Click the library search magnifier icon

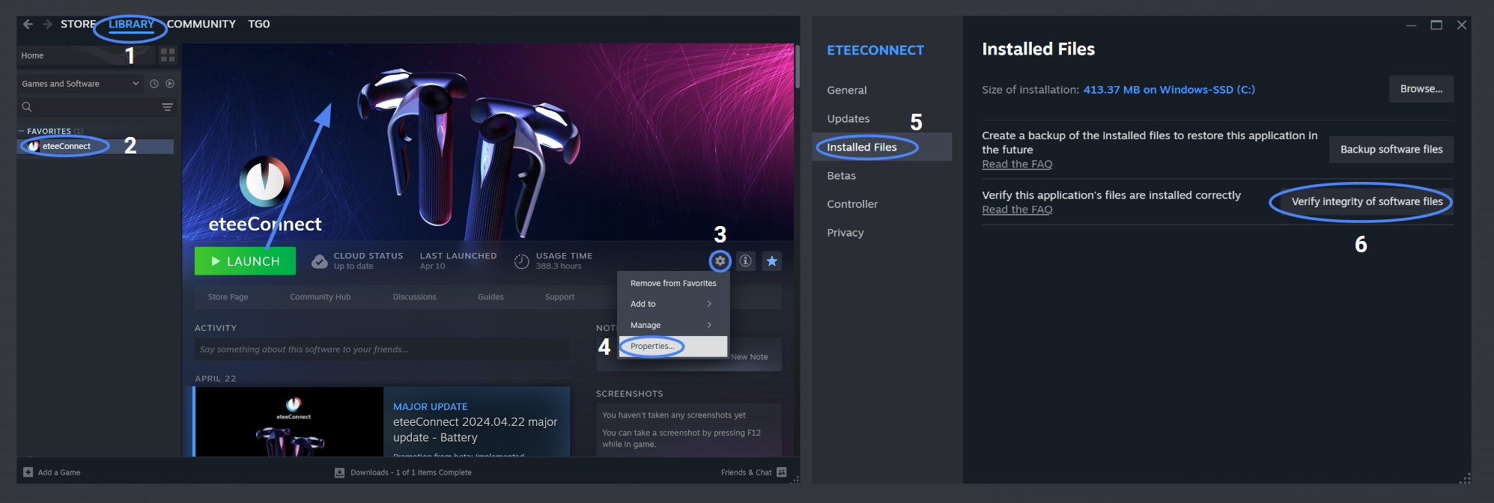click(x=27, y=107)
